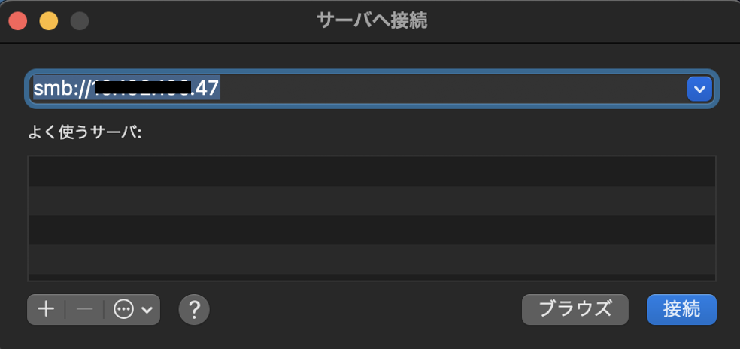Click the gray zoom window button

click(x=79, y=21)
